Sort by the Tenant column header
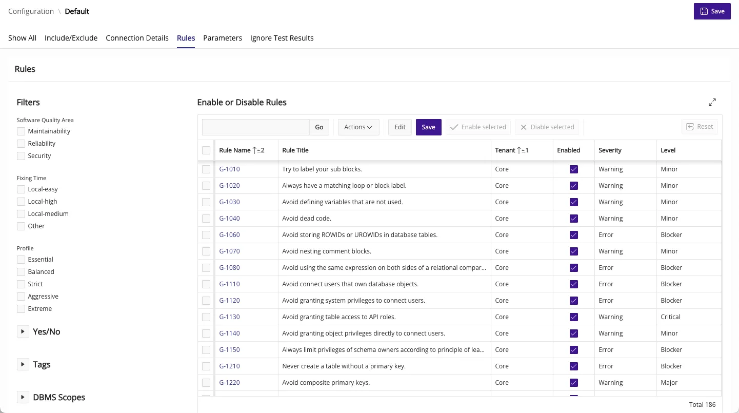The height and width of the screenshot is (413, 739). [505, 150]
